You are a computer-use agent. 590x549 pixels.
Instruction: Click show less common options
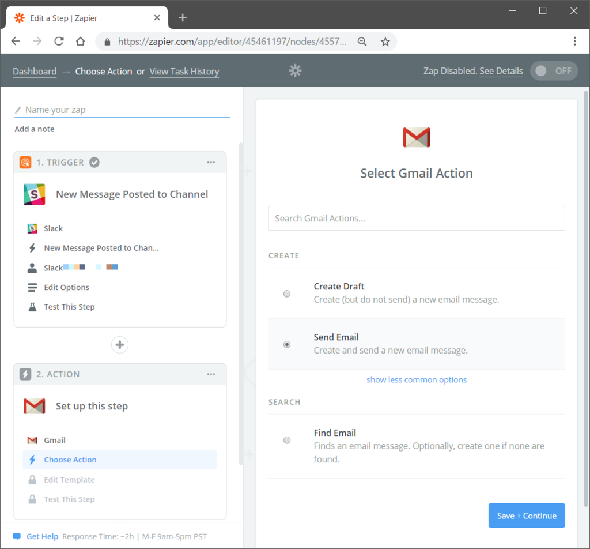[x=417, y=379]
